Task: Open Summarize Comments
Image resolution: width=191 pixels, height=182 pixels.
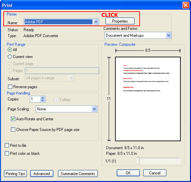Action: (x=78, y=174)
